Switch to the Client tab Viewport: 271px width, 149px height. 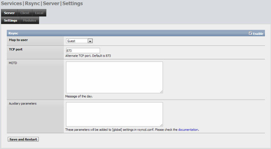pos(25,13)
